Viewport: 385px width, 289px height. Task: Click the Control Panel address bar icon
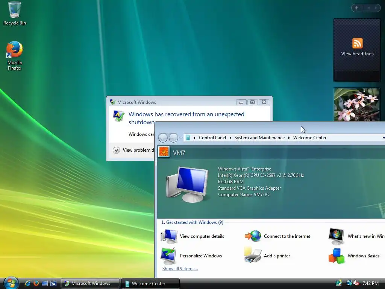coord(188,138)
